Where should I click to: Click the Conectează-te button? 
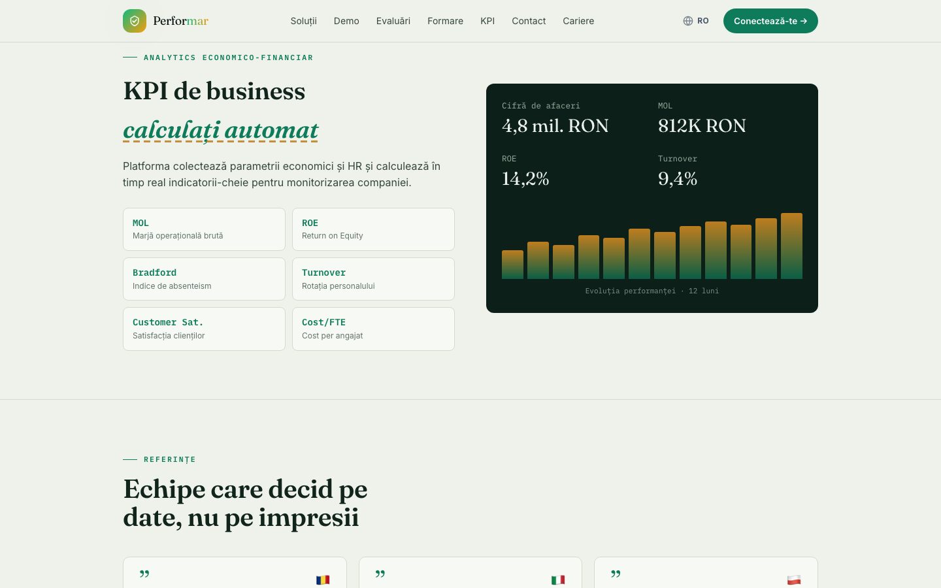[x=770, y=21]
